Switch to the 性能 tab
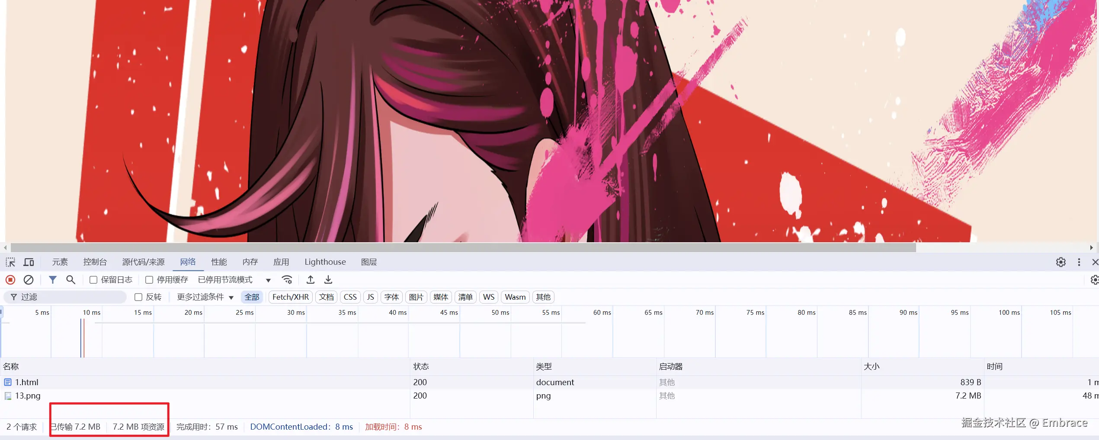The height and width of the screenshot is (440, 1099). click(219, 262)
